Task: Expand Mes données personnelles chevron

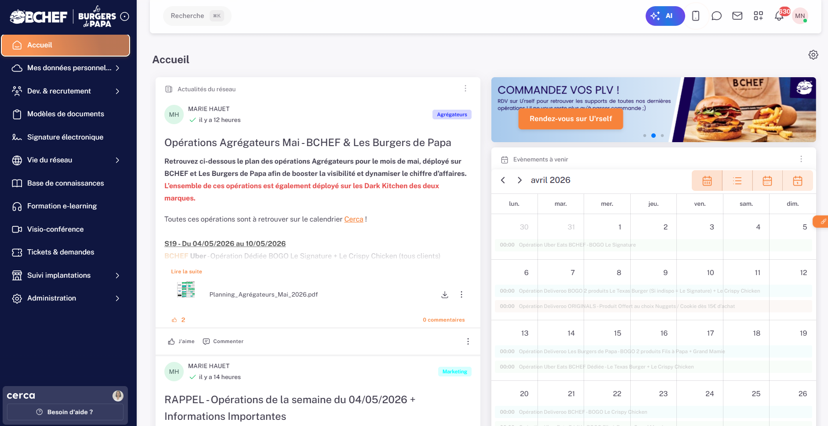Action: (117, 68)
